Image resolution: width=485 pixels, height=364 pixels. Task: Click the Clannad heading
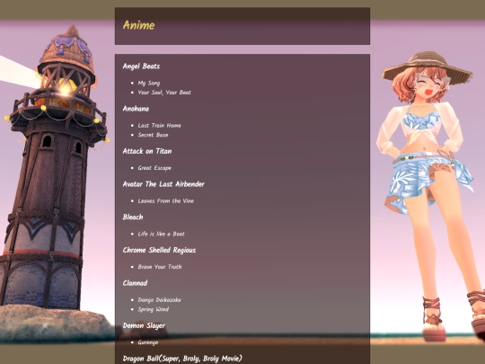(x=135, y=283)
